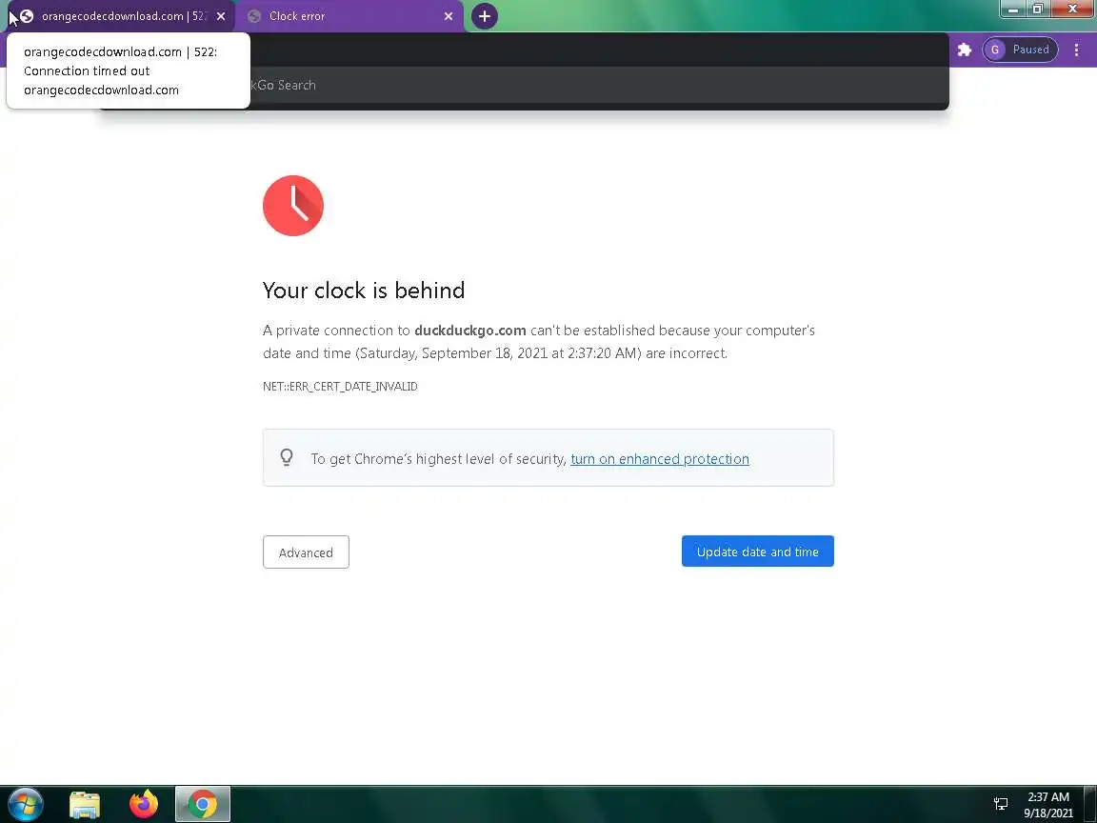Click Update date and time button

tap(758, 552)
